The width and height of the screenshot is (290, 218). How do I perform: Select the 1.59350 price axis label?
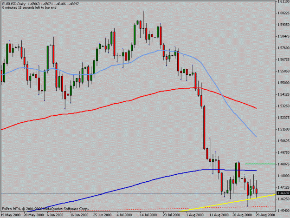284,25
